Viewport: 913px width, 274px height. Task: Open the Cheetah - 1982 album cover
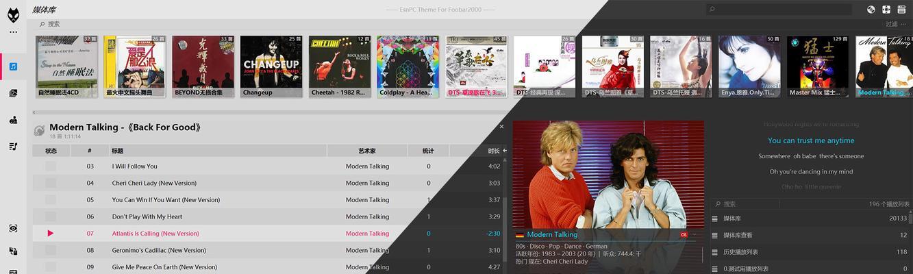(x=340, y=66)
